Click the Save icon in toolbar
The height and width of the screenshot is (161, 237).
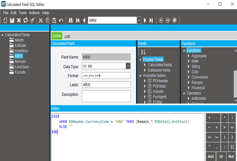[12, 20]
